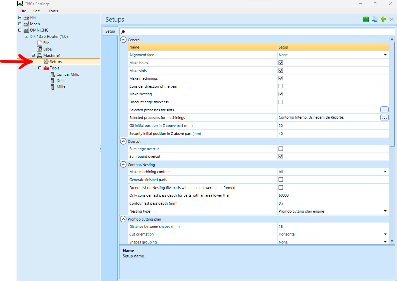
Task: Add a new setup with green plus
Action: [383, 19]
